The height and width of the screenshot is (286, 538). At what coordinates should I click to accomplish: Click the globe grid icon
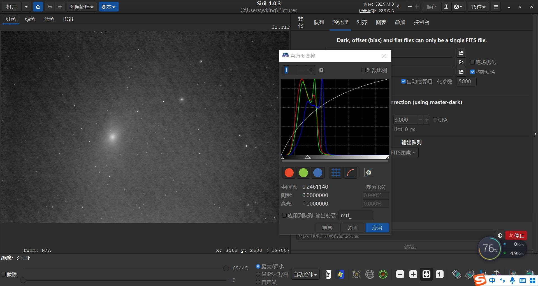click(x=370, y=274)
